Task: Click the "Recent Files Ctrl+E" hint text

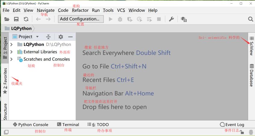Action: click(x=108, y=80)
